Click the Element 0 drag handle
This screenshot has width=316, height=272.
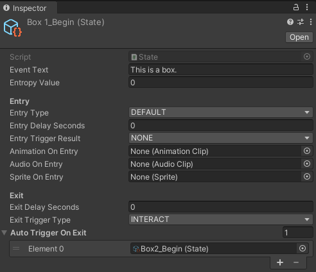16,248
